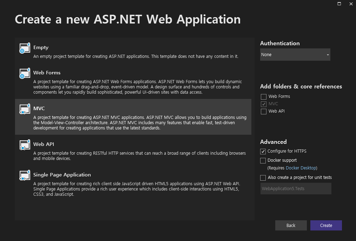Select the Web API template title
The image size is (356, 241).
[44, 144]
